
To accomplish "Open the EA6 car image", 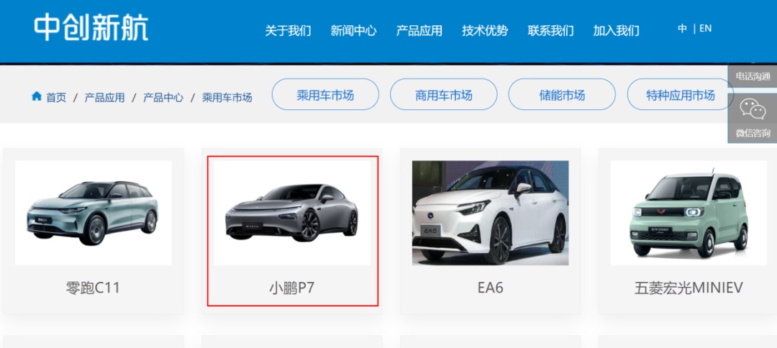I will click(490, 213).
